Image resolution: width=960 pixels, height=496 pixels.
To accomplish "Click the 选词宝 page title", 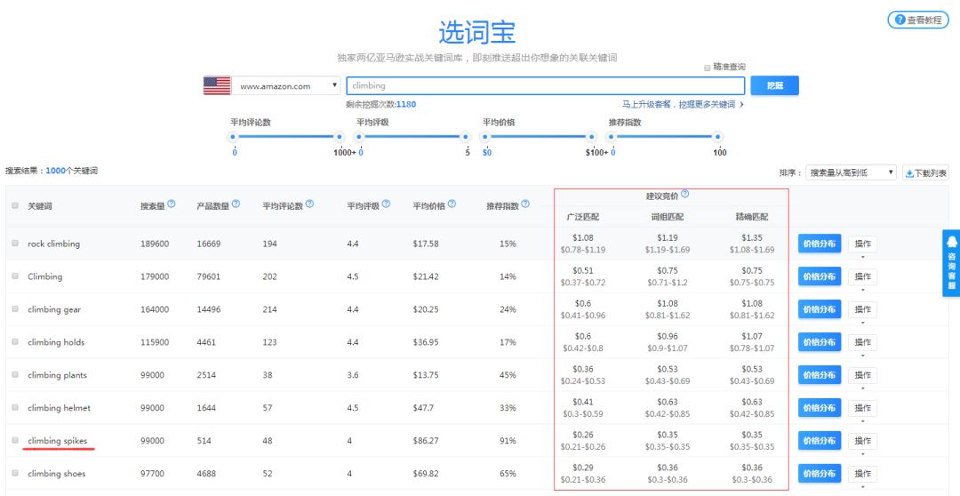I will pos(477,32).
